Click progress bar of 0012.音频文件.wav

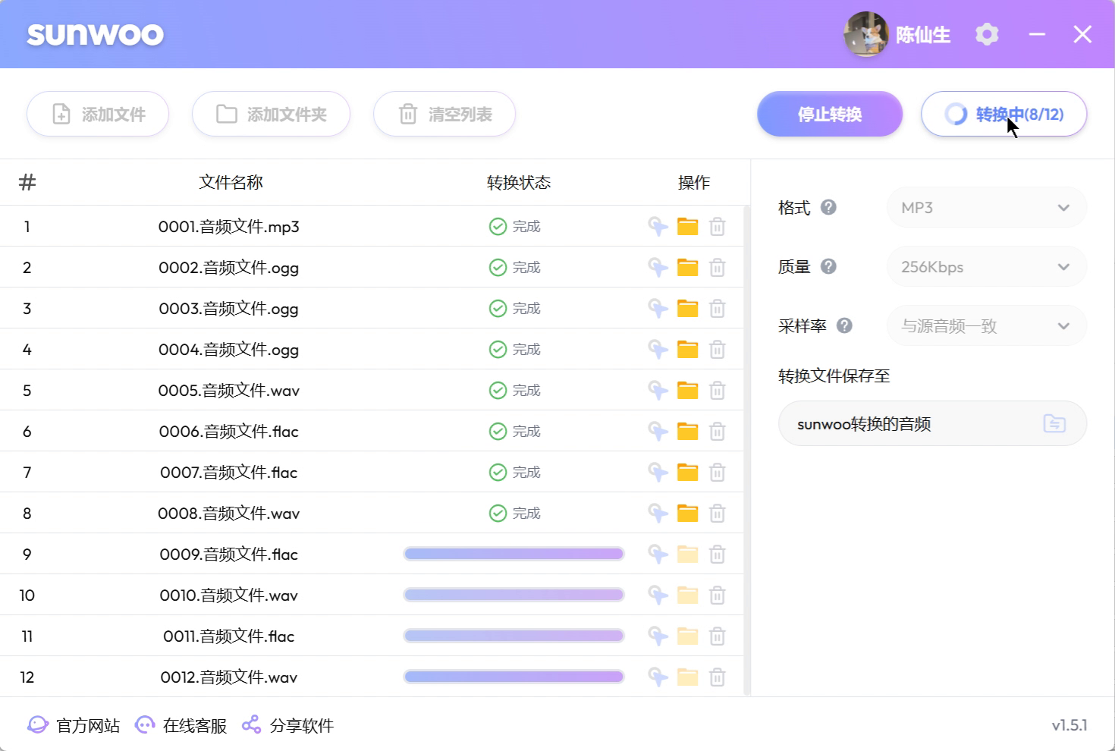[514, 677]
